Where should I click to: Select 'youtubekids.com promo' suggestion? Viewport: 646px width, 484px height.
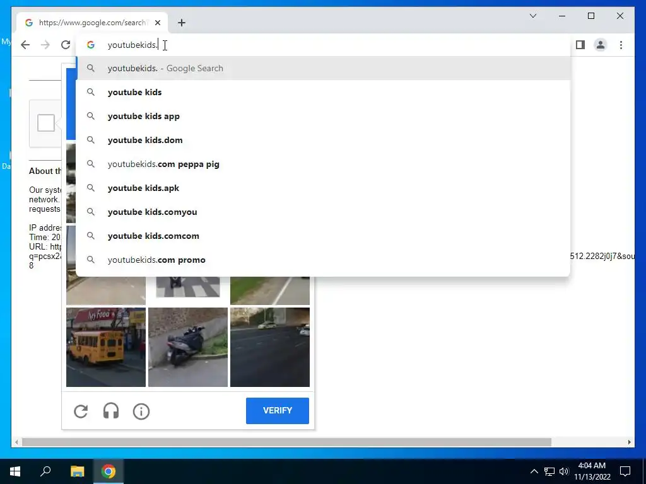[324, 260]
